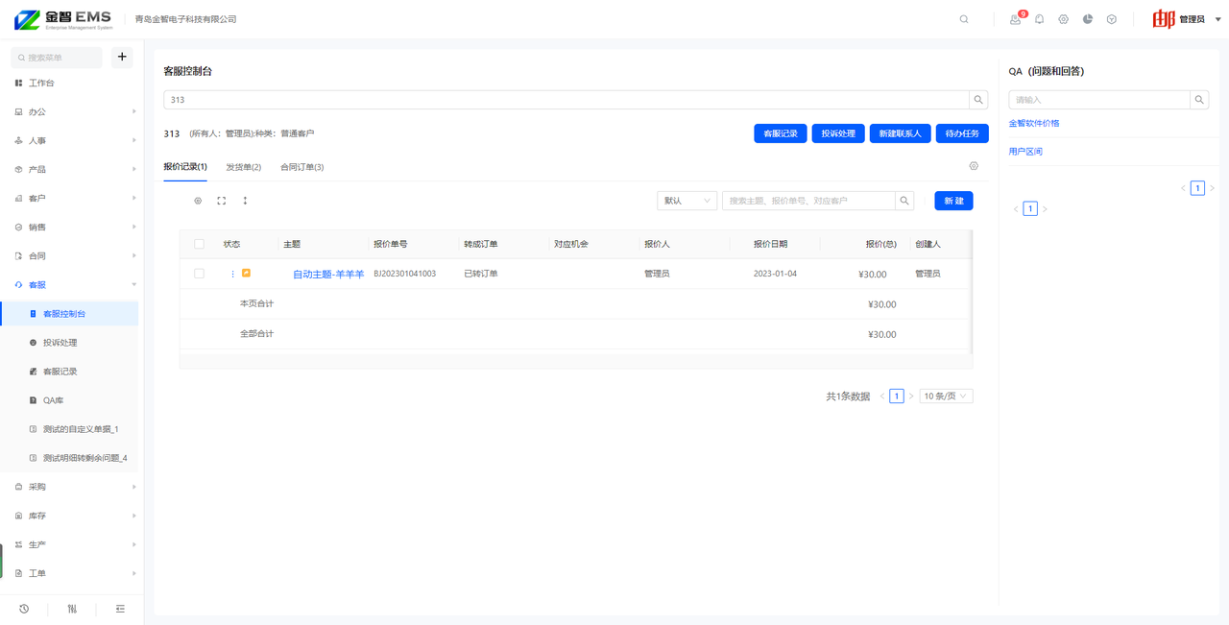This screenshot has height=625, width=1229.
Task: Switch to the 合同订单(3) tab
Action: point(301,167)
